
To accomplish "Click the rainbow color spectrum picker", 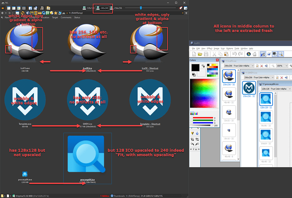I will point(204,93).
